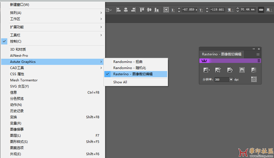274x158 pixels.
Task: Expand the 工作区 submenu
Action: pyautogui.click(x=53, y=19)
